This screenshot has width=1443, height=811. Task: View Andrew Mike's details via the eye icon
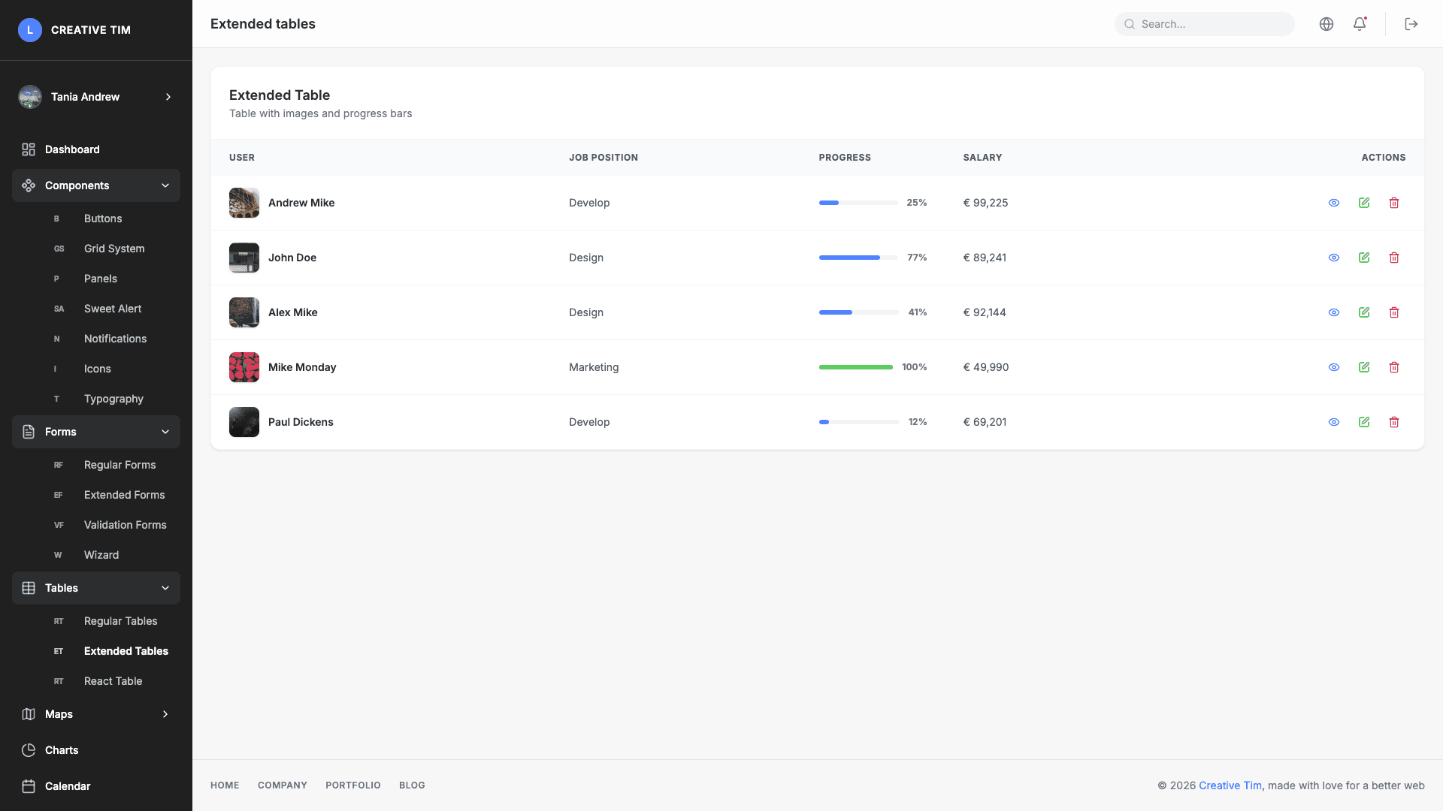click(x=1334, y=202)
